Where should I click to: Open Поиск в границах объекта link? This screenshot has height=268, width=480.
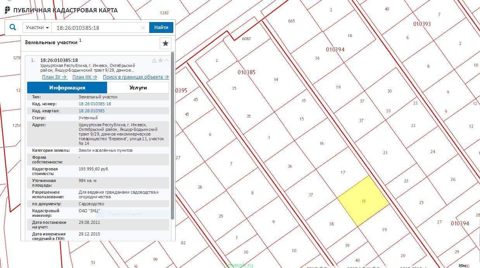pos(136,77)
